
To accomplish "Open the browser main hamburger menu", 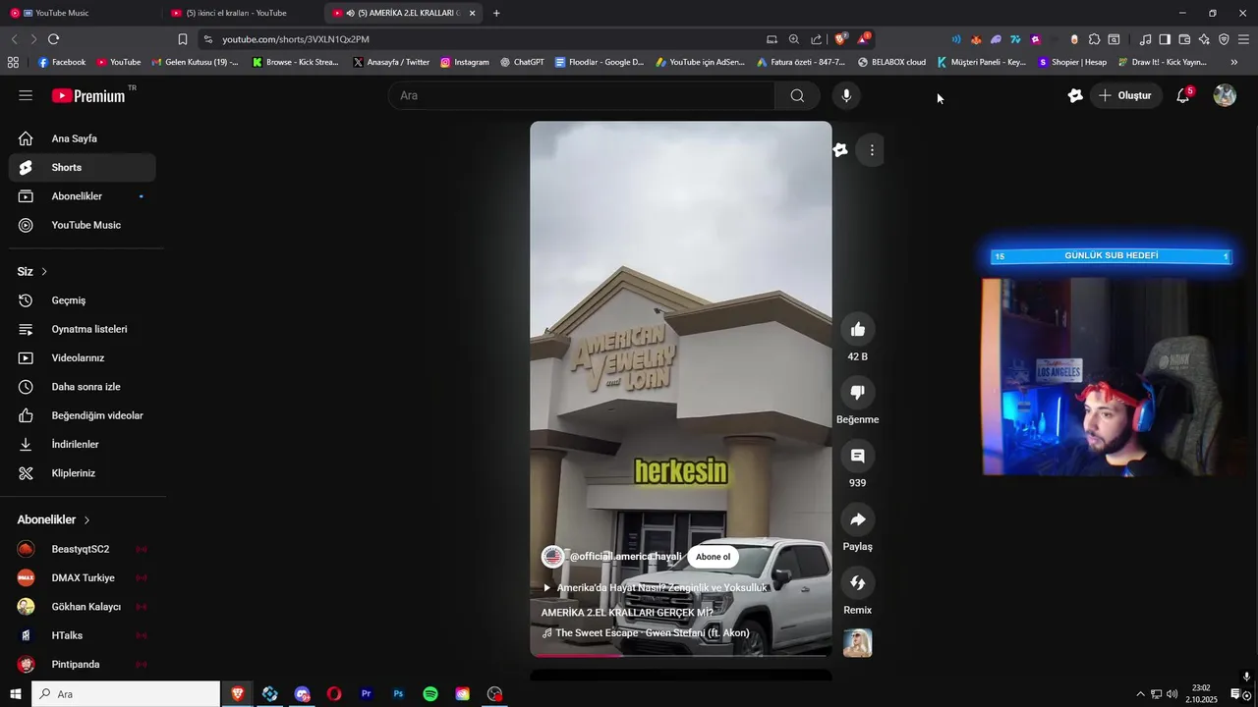I will coord(1244,39).
